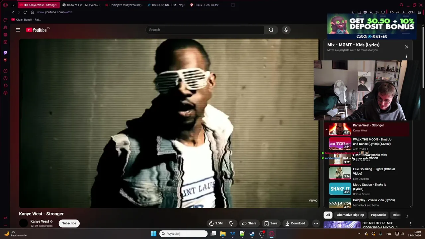Show next filter chips with arrow
The width and height of the screenshot is (425, 239).
coord(407,216)
